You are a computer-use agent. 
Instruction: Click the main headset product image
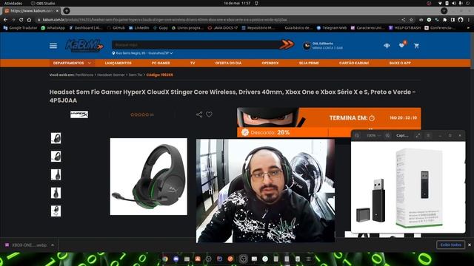148,177
